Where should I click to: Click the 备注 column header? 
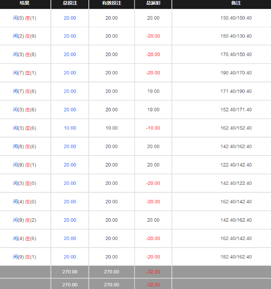point(236,3)
